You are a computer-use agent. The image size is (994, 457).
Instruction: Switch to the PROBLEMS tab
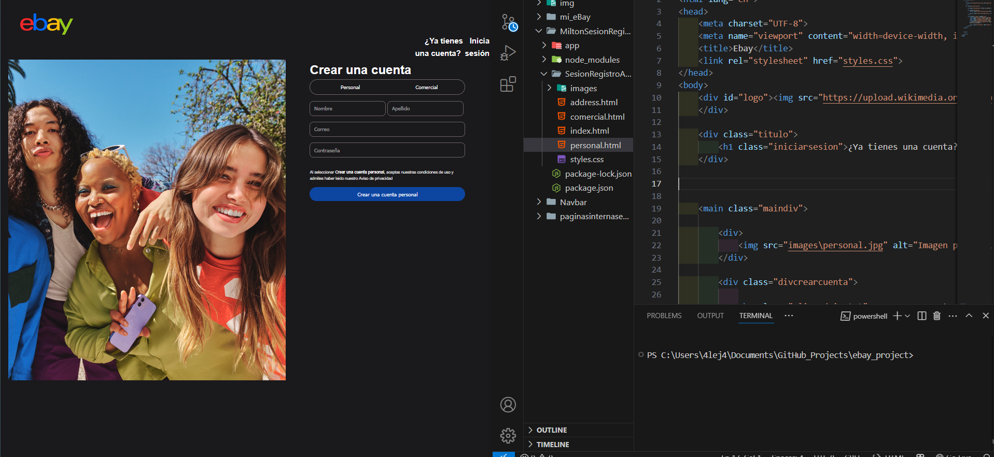click(x=664, y=316)
